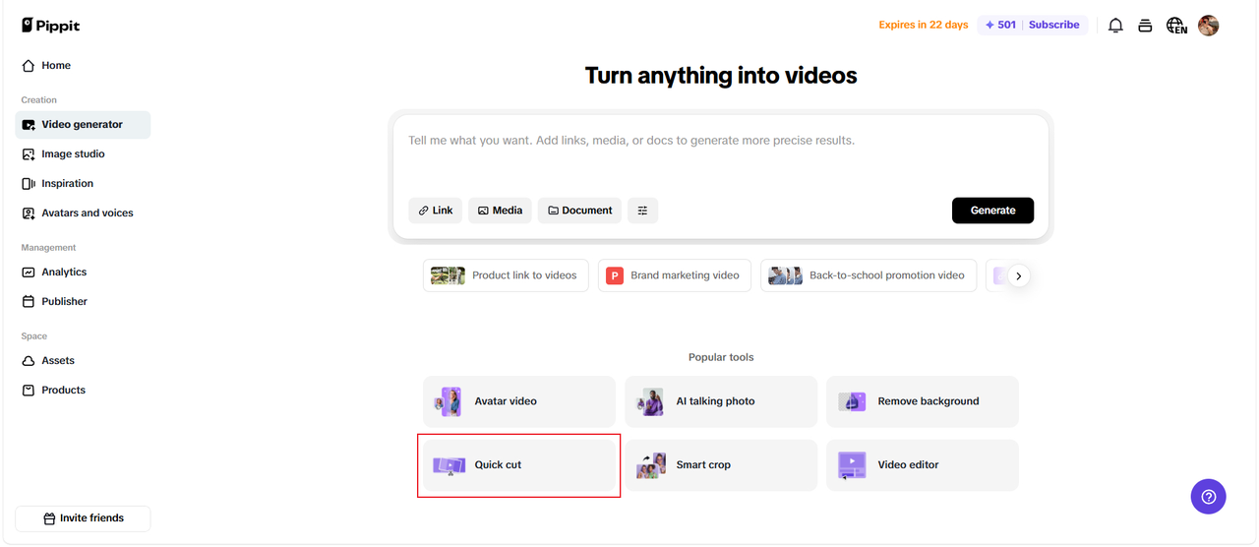Screen dimensions: 1259x547
Task: Choose the Product link to videos suggestion
Action: tap(506, 275)
